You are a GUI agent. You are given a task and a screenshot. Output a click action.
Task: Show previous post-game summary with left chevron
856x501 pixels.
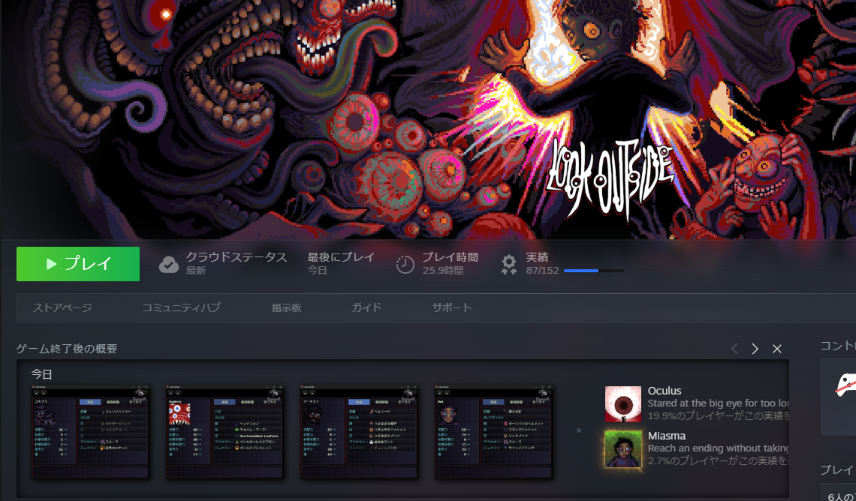734,349
